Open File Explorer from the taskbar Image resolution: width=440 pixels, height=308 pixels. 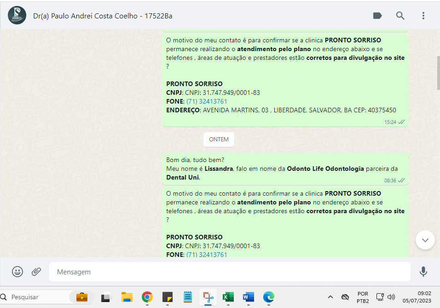127,297
